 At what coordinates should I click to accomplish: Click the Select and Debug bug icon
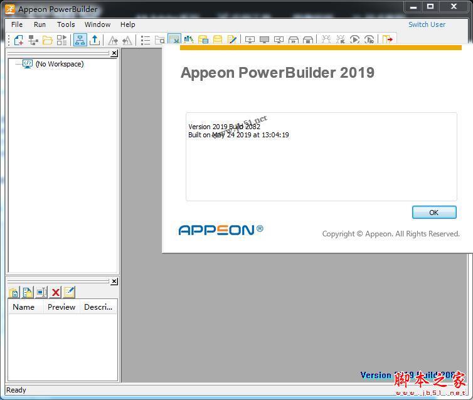tap(341, 39)
